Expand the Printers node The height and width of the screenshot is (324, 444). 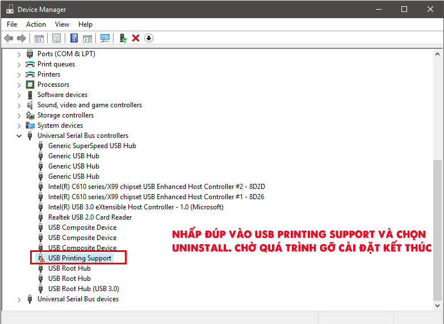coord(19,75)
